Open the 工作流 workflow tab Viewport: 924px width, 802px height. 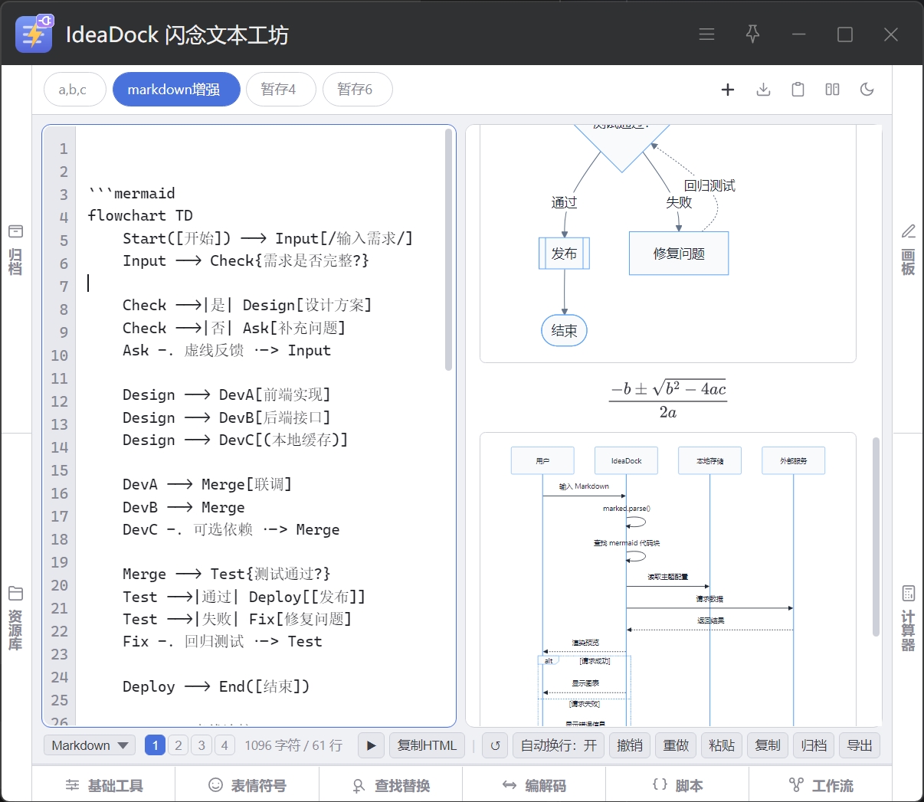821,785
